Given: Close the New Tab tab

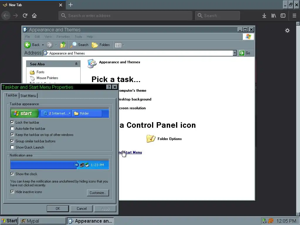Looking at the screenshot, I should click(x=61, y=5).
